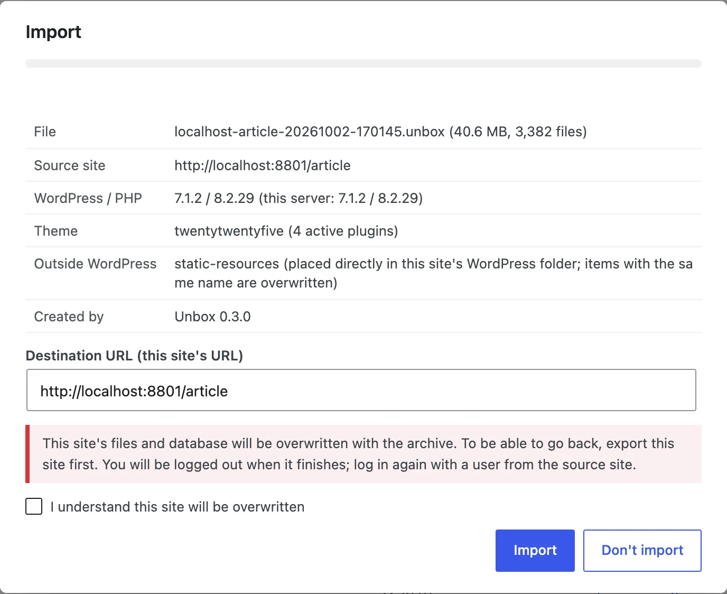Click the archive filename localhost-article-20261002-170145.unbox
Screen dimensions: 727x594
click(x=310, y=132)
